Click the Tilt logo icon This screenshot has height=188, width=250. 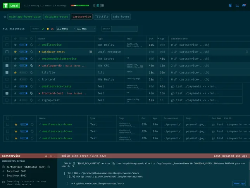[x=5, y=5]
